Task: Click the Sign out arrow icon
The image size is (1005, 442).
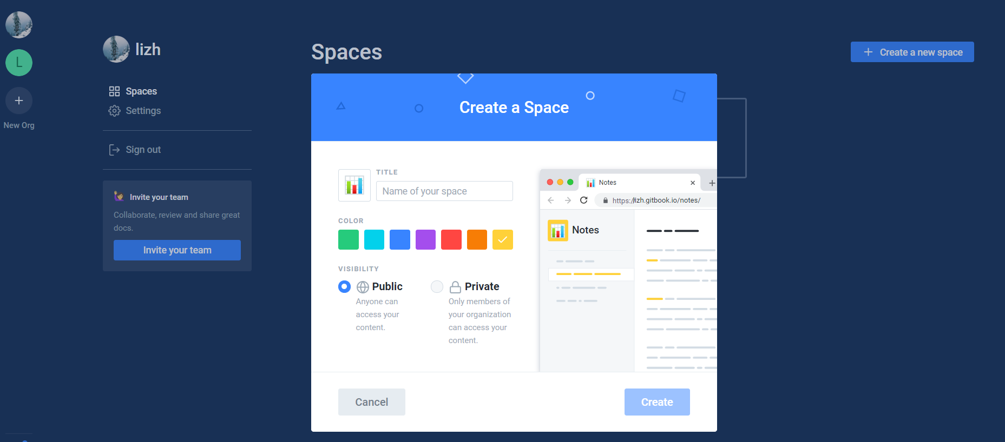Action: tap(114, 150)
